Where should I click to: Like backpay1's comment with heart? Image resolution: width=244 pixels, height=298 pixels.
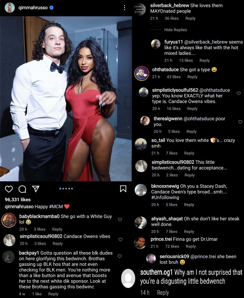[x=120, y=256]
